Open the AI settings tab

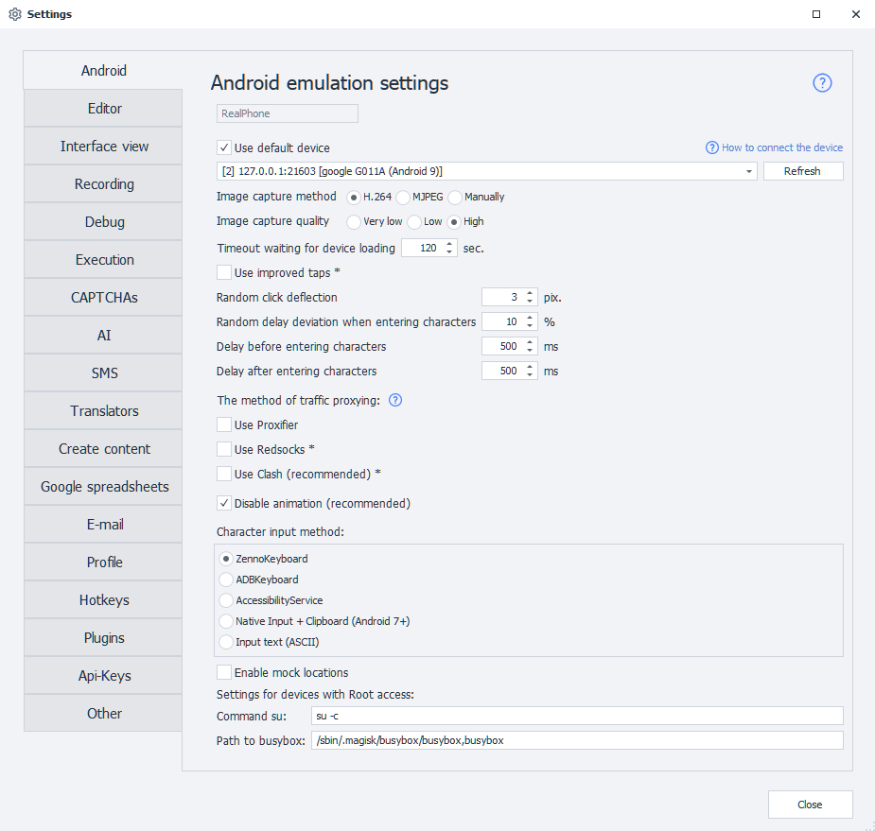coord(104,336)
